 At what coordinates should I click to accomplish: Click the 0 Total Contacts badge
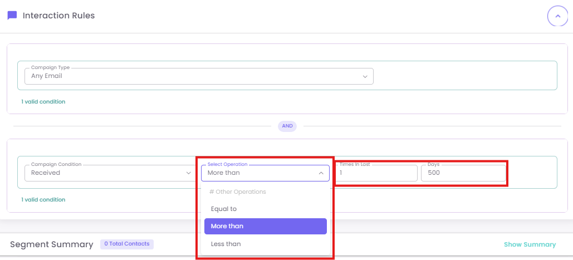127,244
